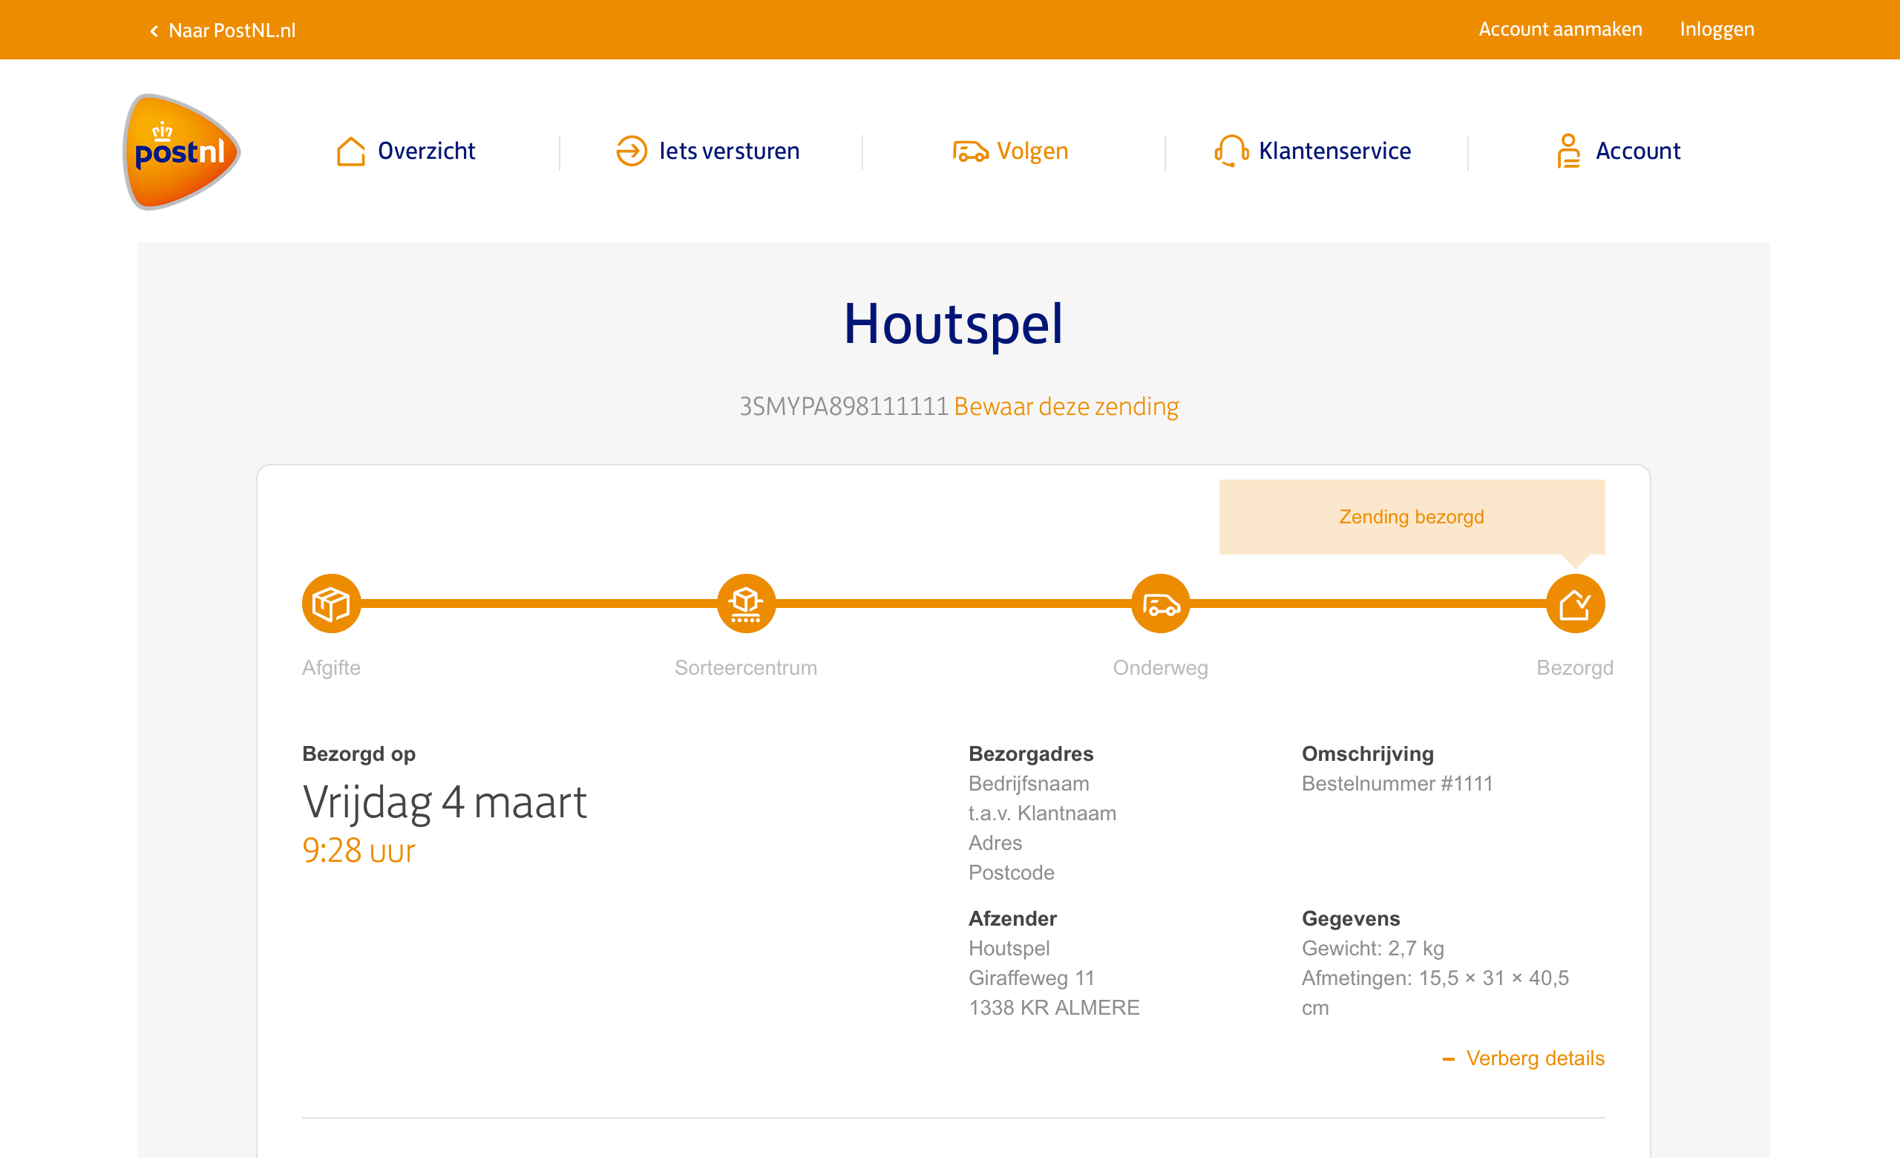Click the Bezorgd step label

(1576, 667)
